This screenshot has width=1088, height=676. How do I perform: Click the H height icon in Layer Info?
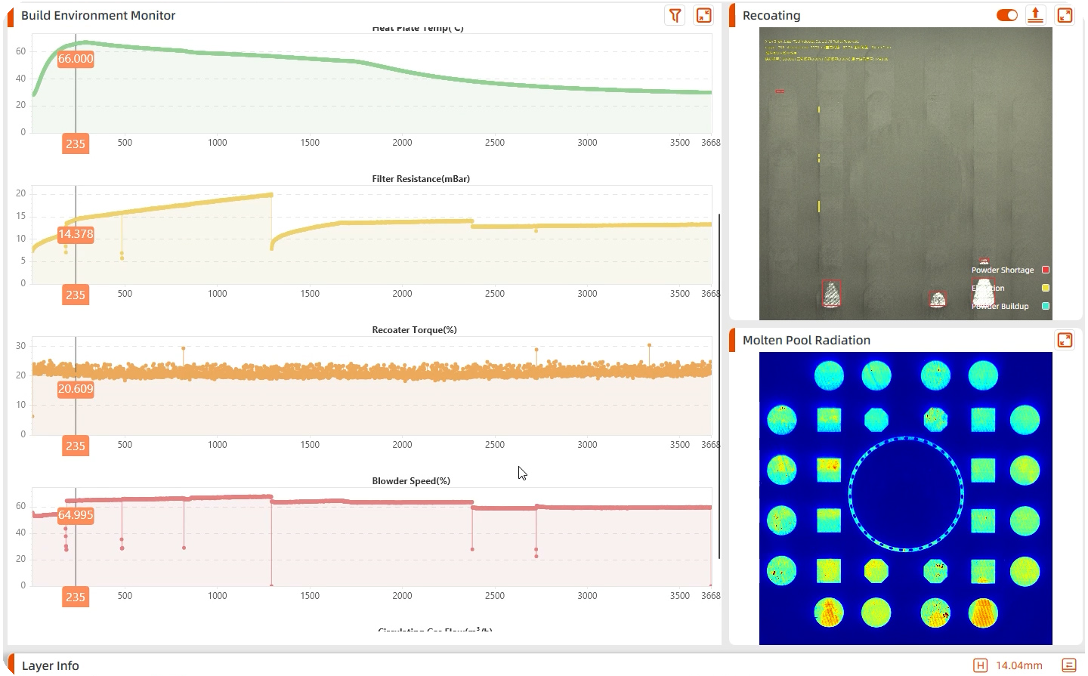[x=980, y=665]
